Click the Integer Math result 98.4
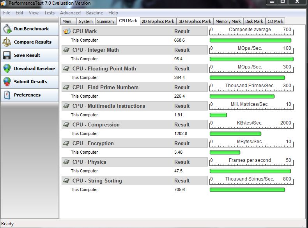The image size is (308, 228). [x=178, y=59]
